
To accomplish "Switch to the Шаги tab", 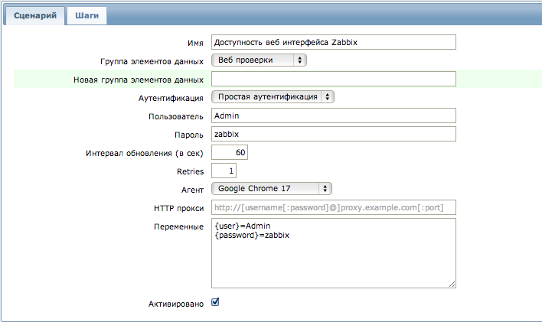I will 87,16.
